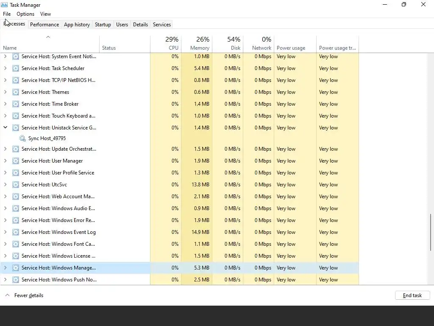Screen dimensions: 434x326
Task: Click the End task button
Action: (x=412, y=295)
